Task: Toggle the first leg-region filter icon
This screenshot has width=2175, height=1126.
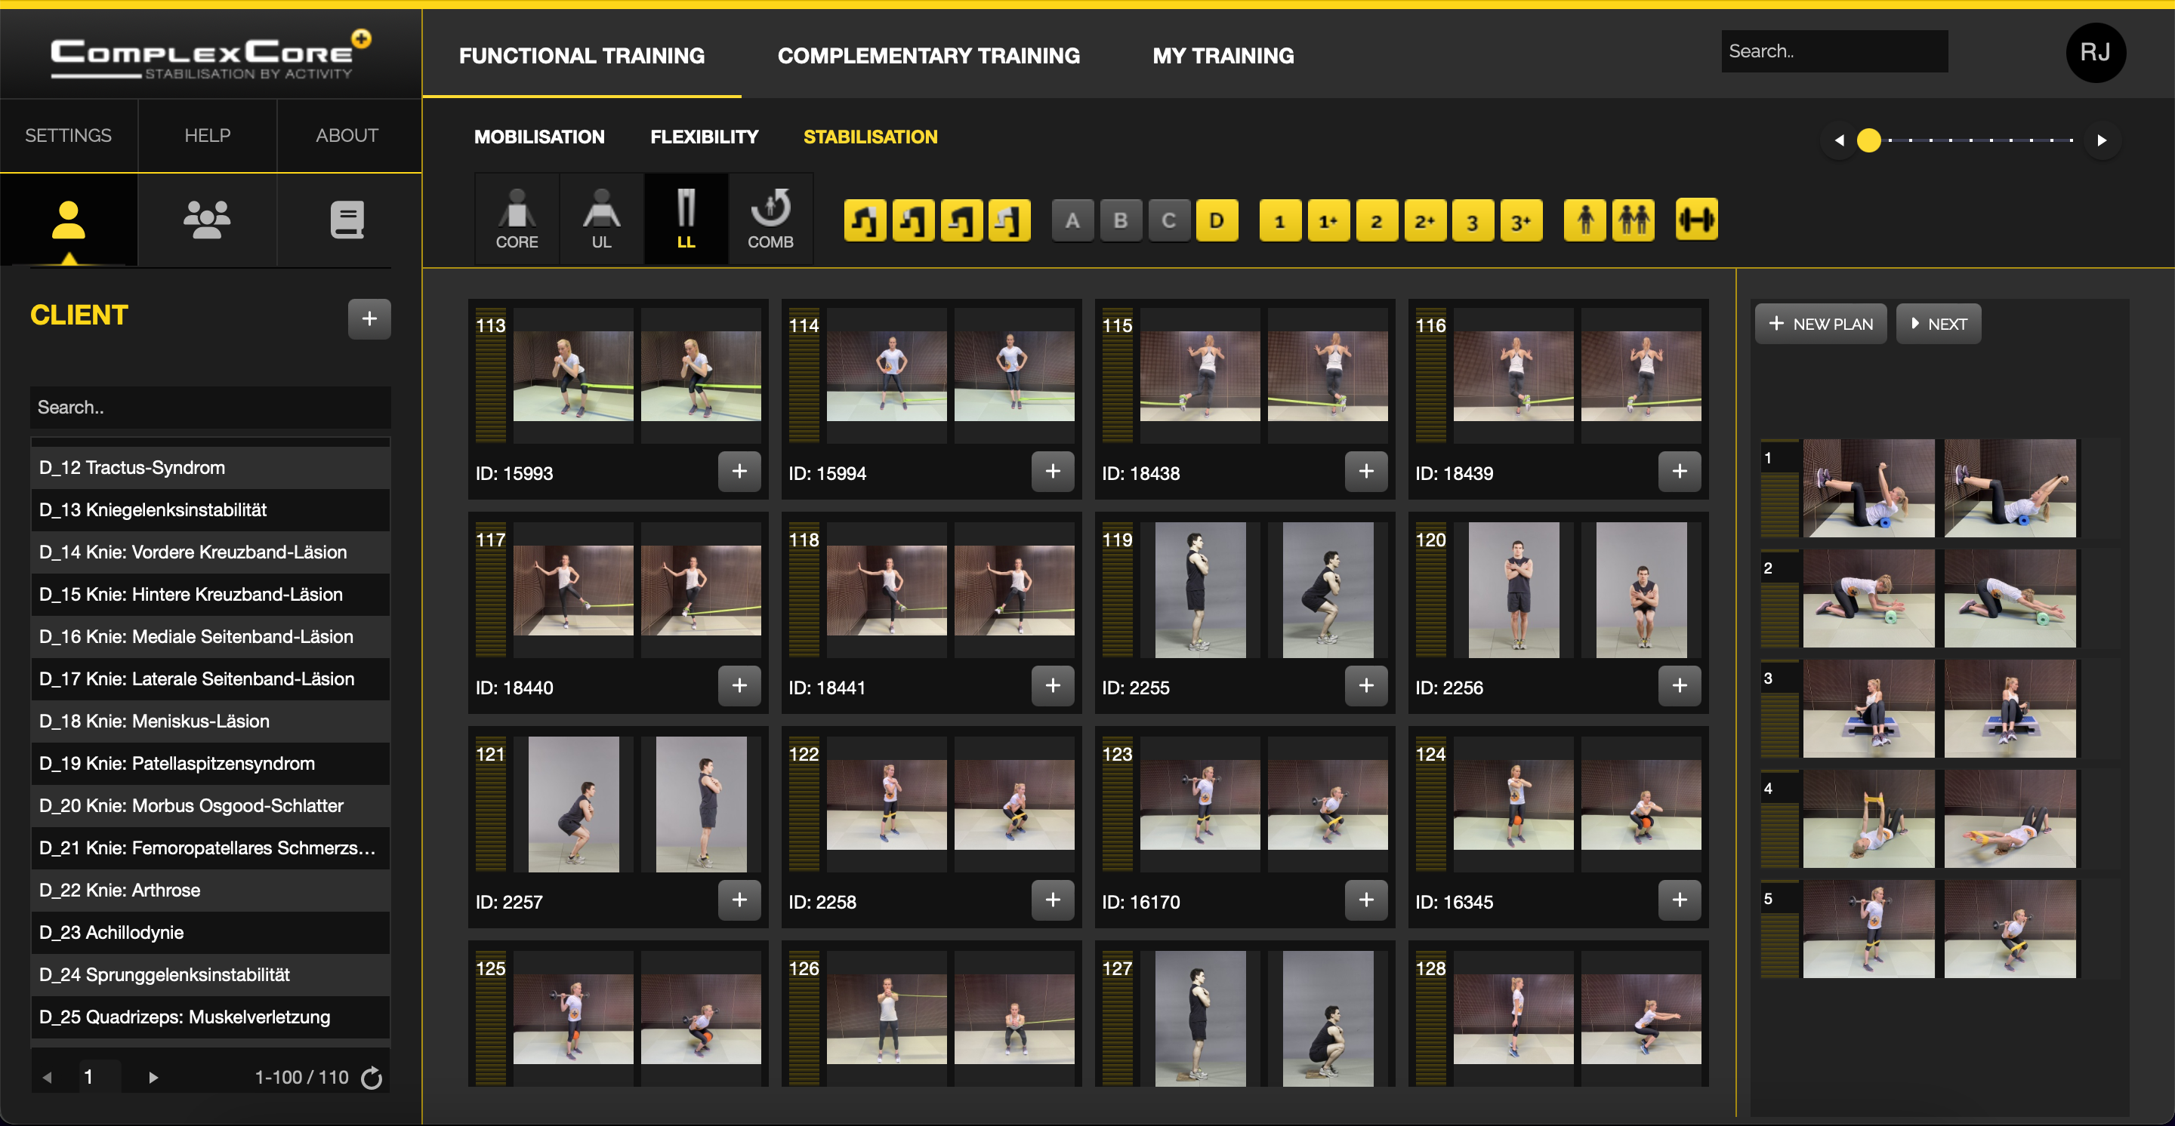Action: tap(865, 221)
